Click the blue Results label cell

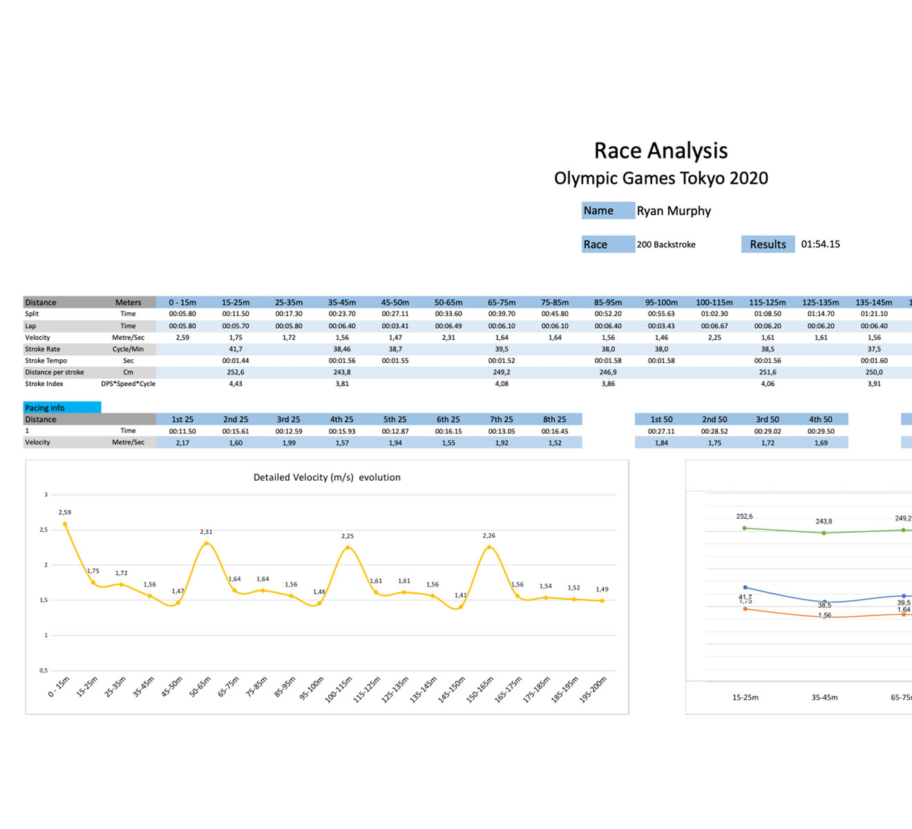tap(768, 245)
